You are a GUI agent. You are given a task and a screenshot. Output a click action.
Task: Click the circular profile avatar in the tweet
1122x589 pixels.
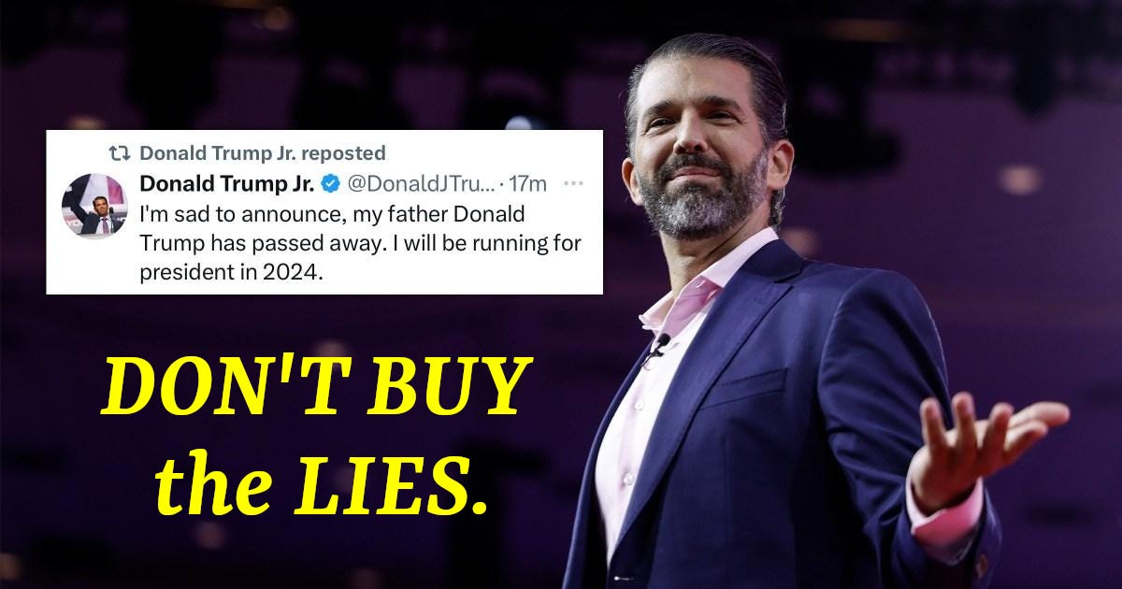(x=93, y=205)
